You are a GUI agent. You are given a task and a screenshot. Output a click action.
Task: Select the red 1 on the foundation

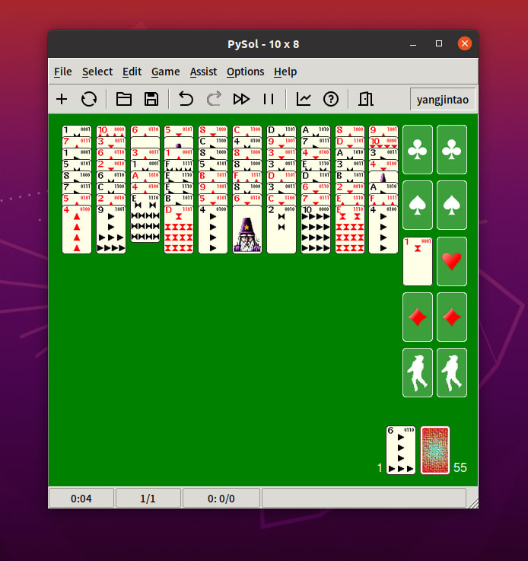point(418,261)
